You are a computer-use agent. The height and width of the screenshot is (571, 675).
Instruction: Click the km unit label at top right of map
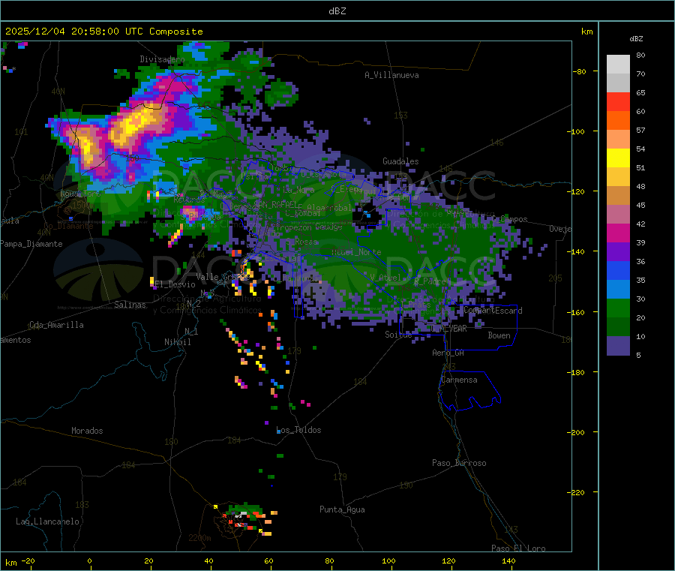[x=586, y=32]
